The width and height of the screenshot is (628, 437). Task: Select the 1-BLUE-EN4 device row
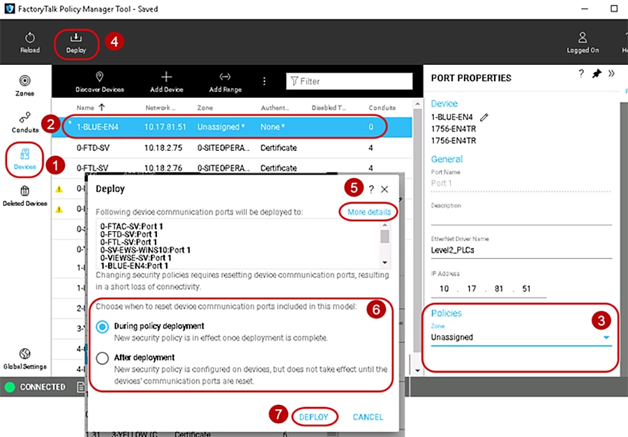pos(232,127)
